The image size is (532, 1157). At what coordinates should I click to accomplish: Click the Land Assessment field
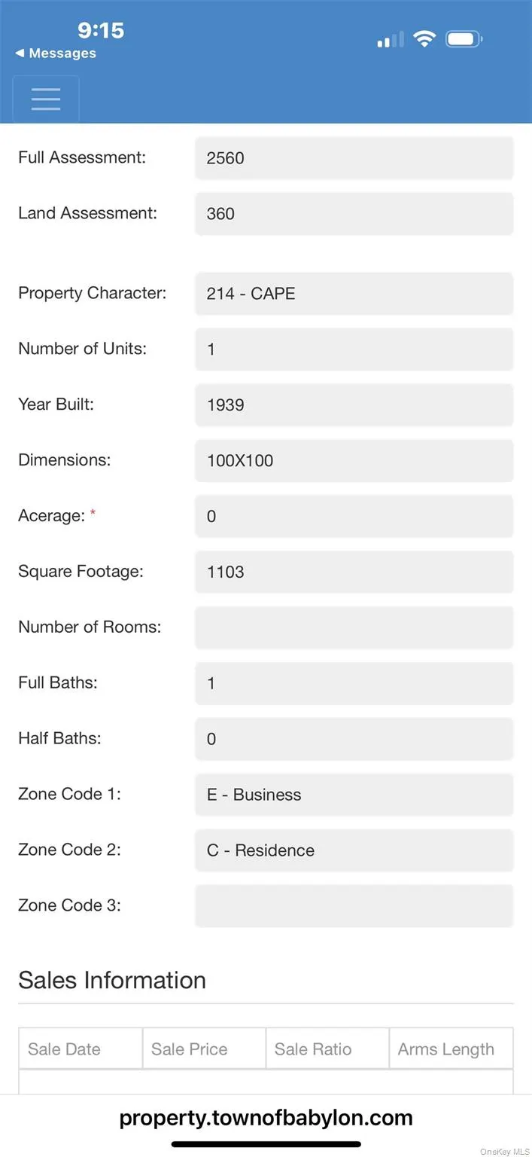pos(354,214)
